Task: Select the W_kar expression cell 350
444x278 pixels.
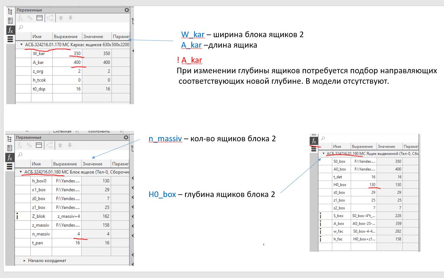Action: (67, 54)
